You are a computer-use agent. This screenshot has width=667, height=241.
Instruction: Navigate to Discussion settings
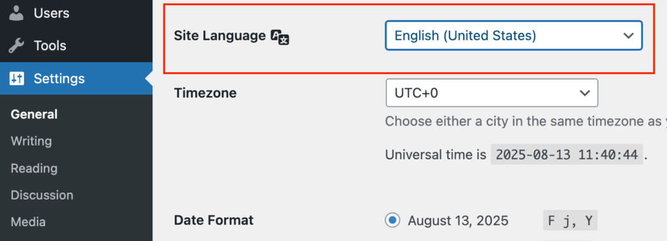pyautogui.click(x=42, y=195)
